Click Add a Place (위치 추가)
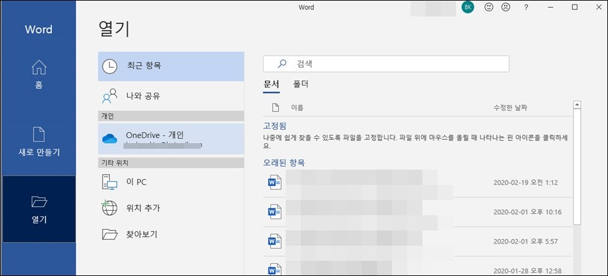Screen dimensions: 608x276 click(x=171, y=208)
